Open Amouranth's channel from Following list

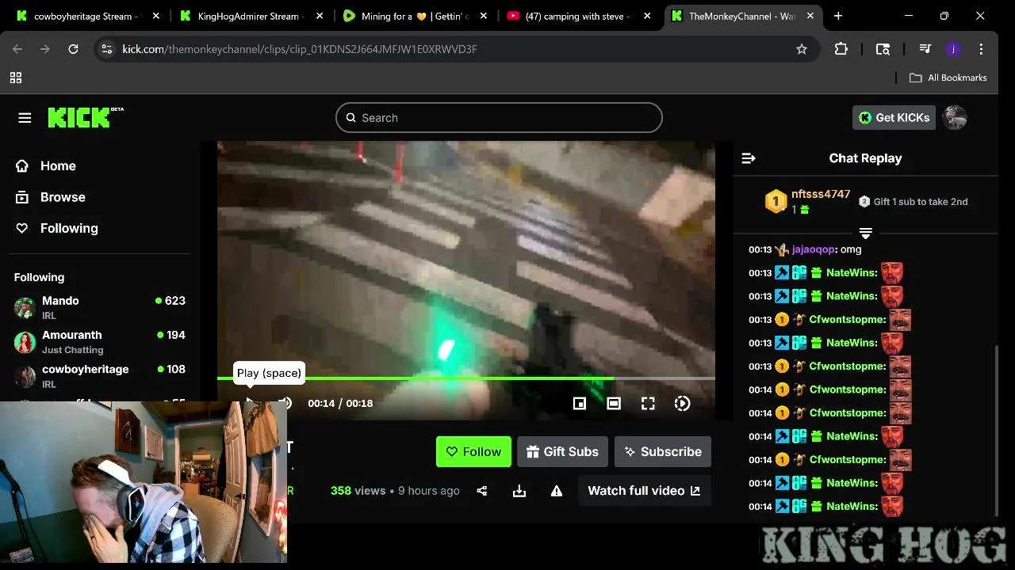pos(100,341)
